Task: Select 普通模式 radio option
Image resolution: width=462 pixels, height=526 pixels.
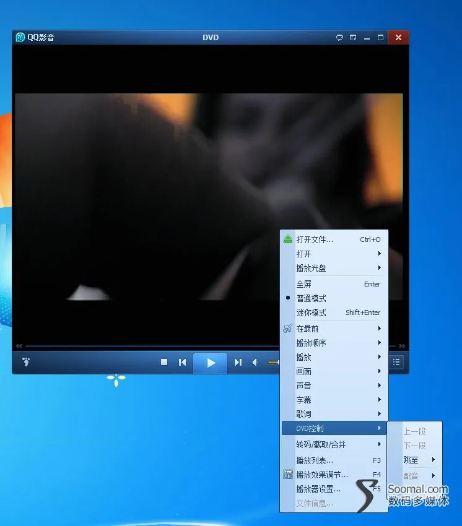Action: point(334,298)
